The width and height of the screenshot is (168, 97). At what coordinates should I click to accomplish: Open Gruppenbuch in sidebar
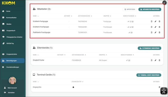tap(9, 31)
